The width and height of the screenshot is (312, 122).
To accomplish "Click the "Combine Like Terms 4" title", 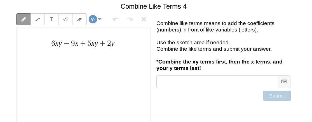I will pyautogui.click(x=154, y=6).
